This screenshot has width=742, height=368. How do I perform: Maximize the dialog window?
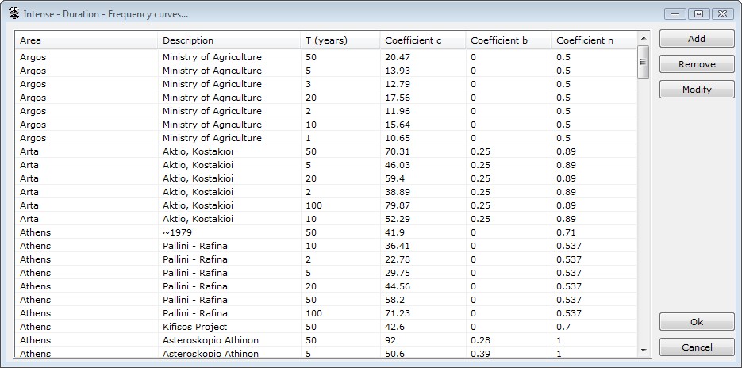point(698,13)
